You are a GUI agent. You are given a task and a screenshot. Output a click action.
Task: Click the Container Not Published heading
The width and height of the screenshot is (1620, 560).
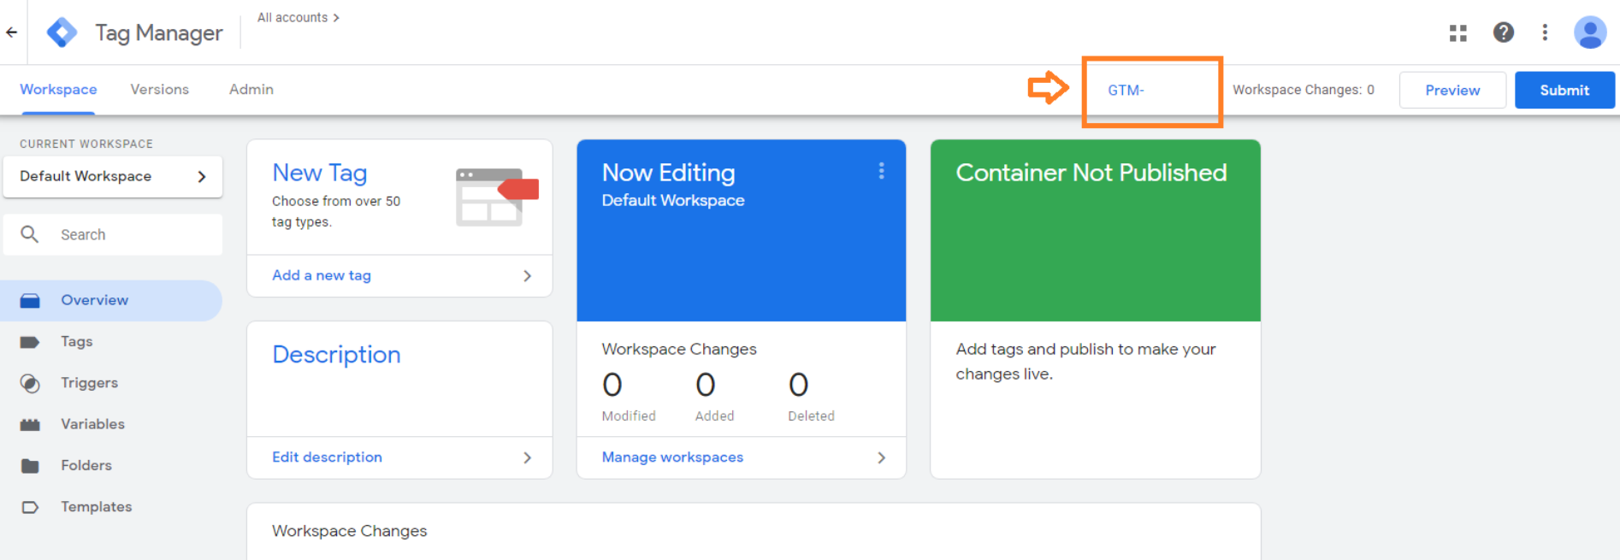pyautogui.click(x=1091, y=173)
